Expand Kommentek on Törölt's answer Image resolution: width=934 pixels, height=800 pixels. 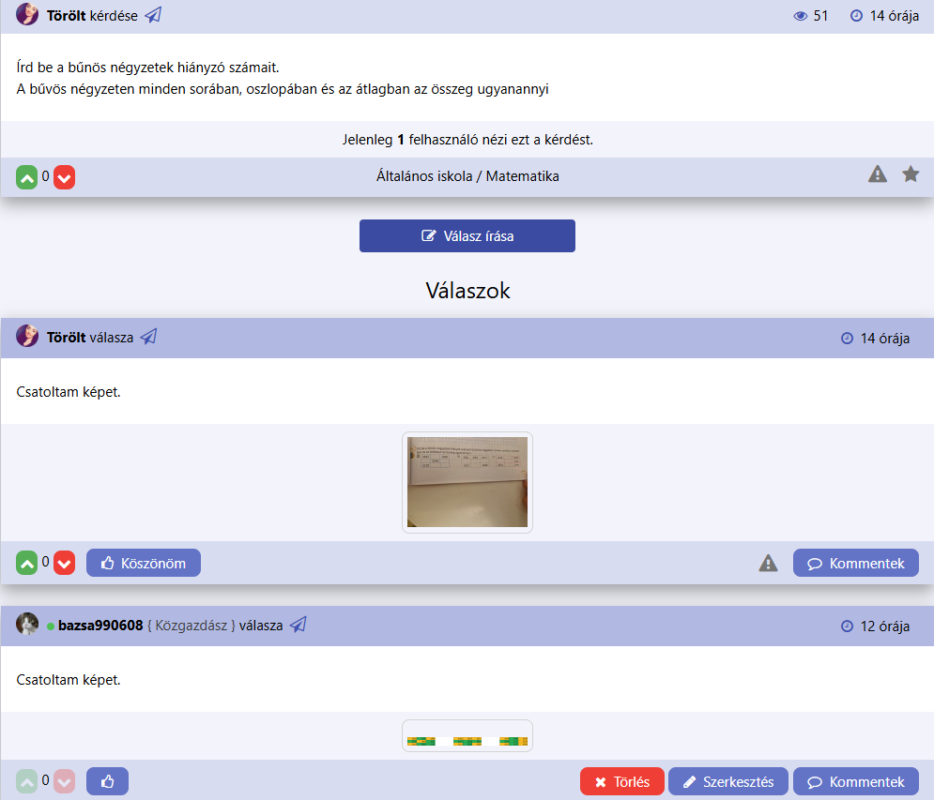855,563
